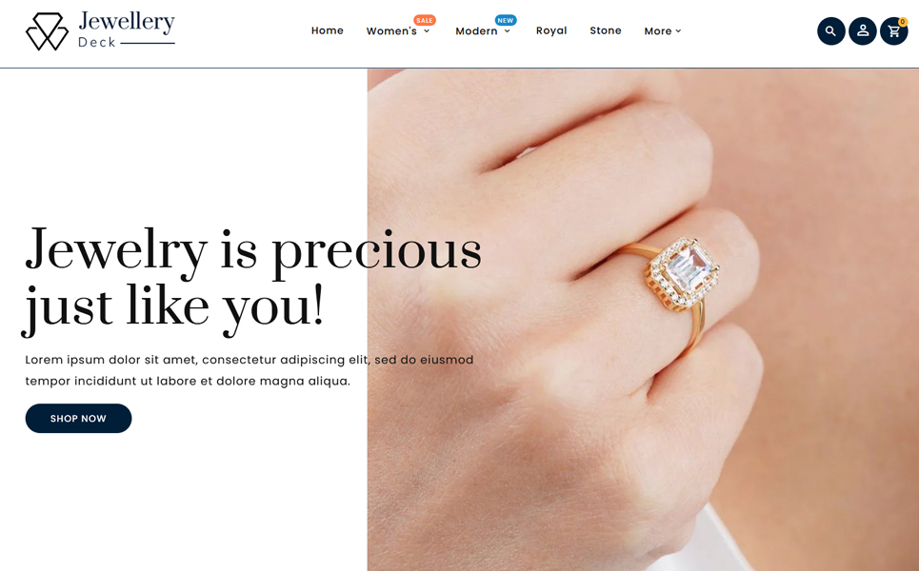Expand the Women's dropdown chevron
This screenshot has height=571, width=919.
pyautogui.click(x=427, y=31)
